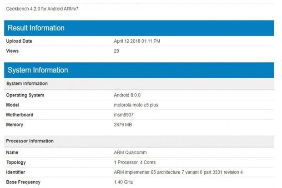
Task: Select 'motorola moto e5 plus' text
Action: [x=136, y=105]
